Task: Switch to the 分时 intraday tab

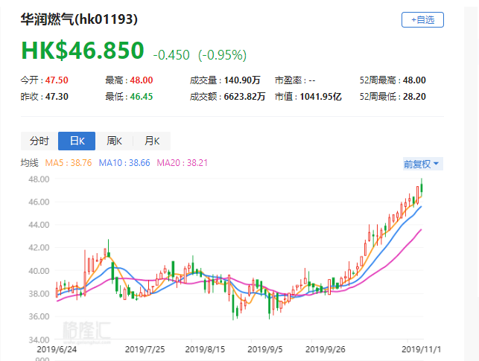Action: tap(39, 141)
